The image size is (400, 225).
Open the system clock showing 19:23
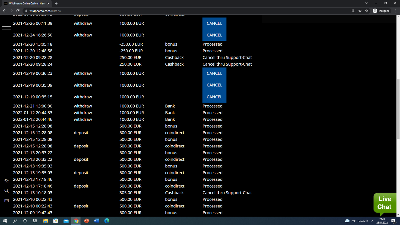(x=382, y=221)
